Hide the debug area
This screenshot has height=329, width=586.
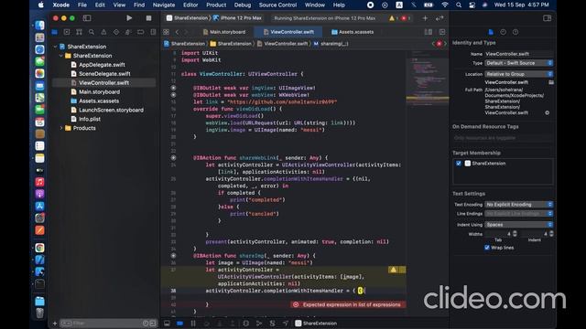167,323
